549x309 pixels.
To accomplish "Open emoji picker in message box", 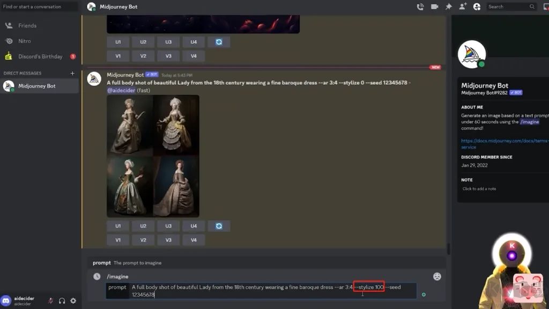I will coord(437,276).
